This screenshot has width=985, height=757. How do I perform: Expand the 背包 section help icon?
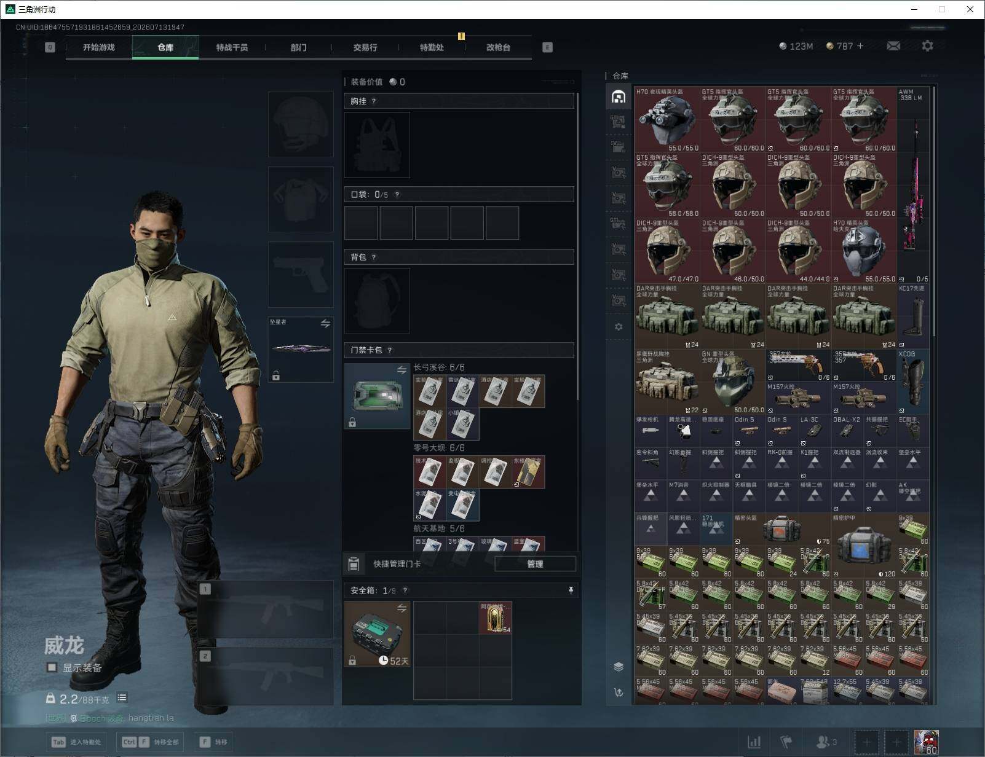[374, 257]
